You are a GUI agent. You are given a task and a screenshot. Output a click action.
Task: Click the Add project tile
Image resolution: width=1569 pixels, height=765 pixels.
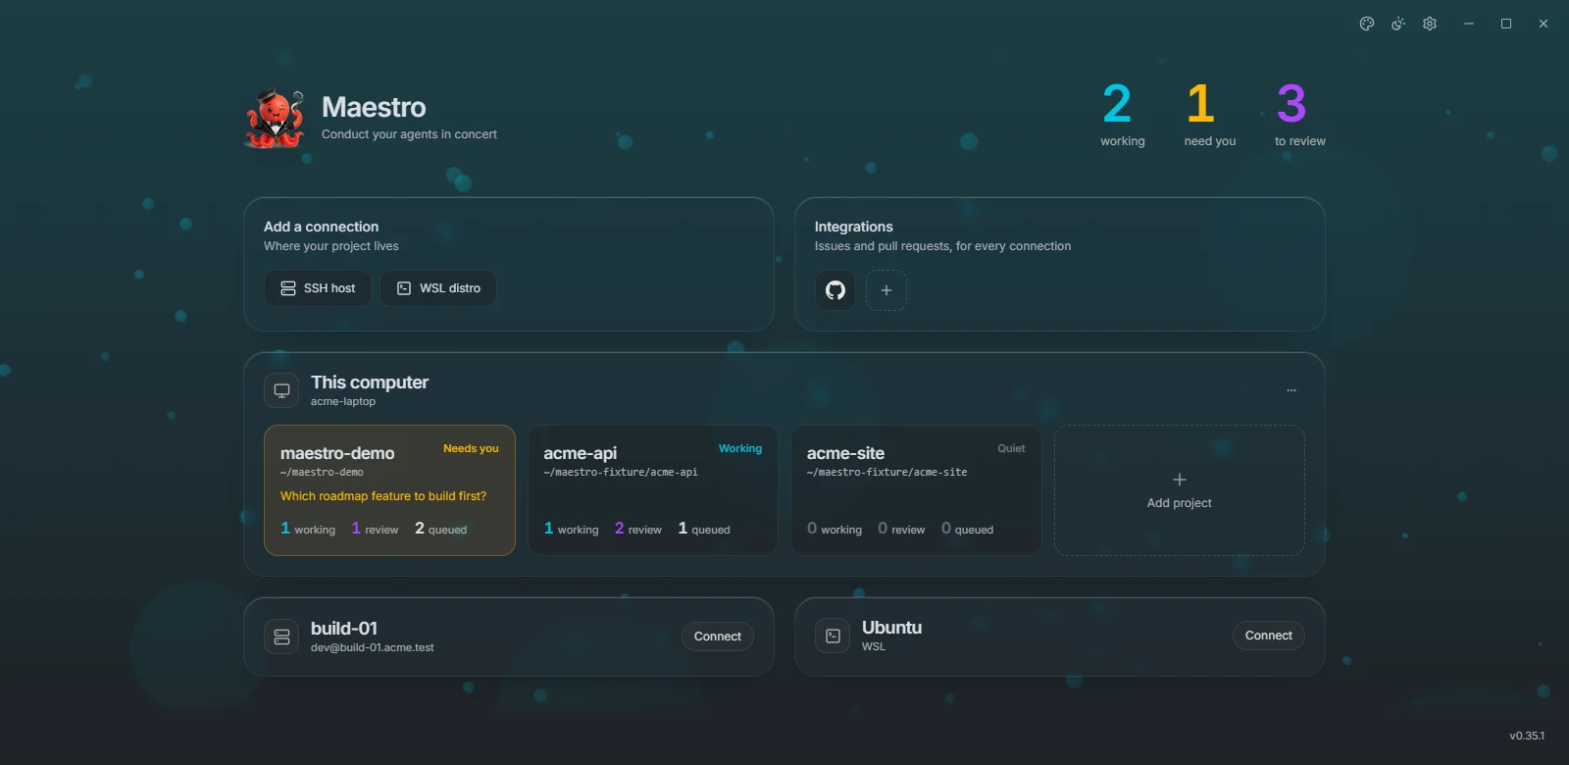point(1180,490)
